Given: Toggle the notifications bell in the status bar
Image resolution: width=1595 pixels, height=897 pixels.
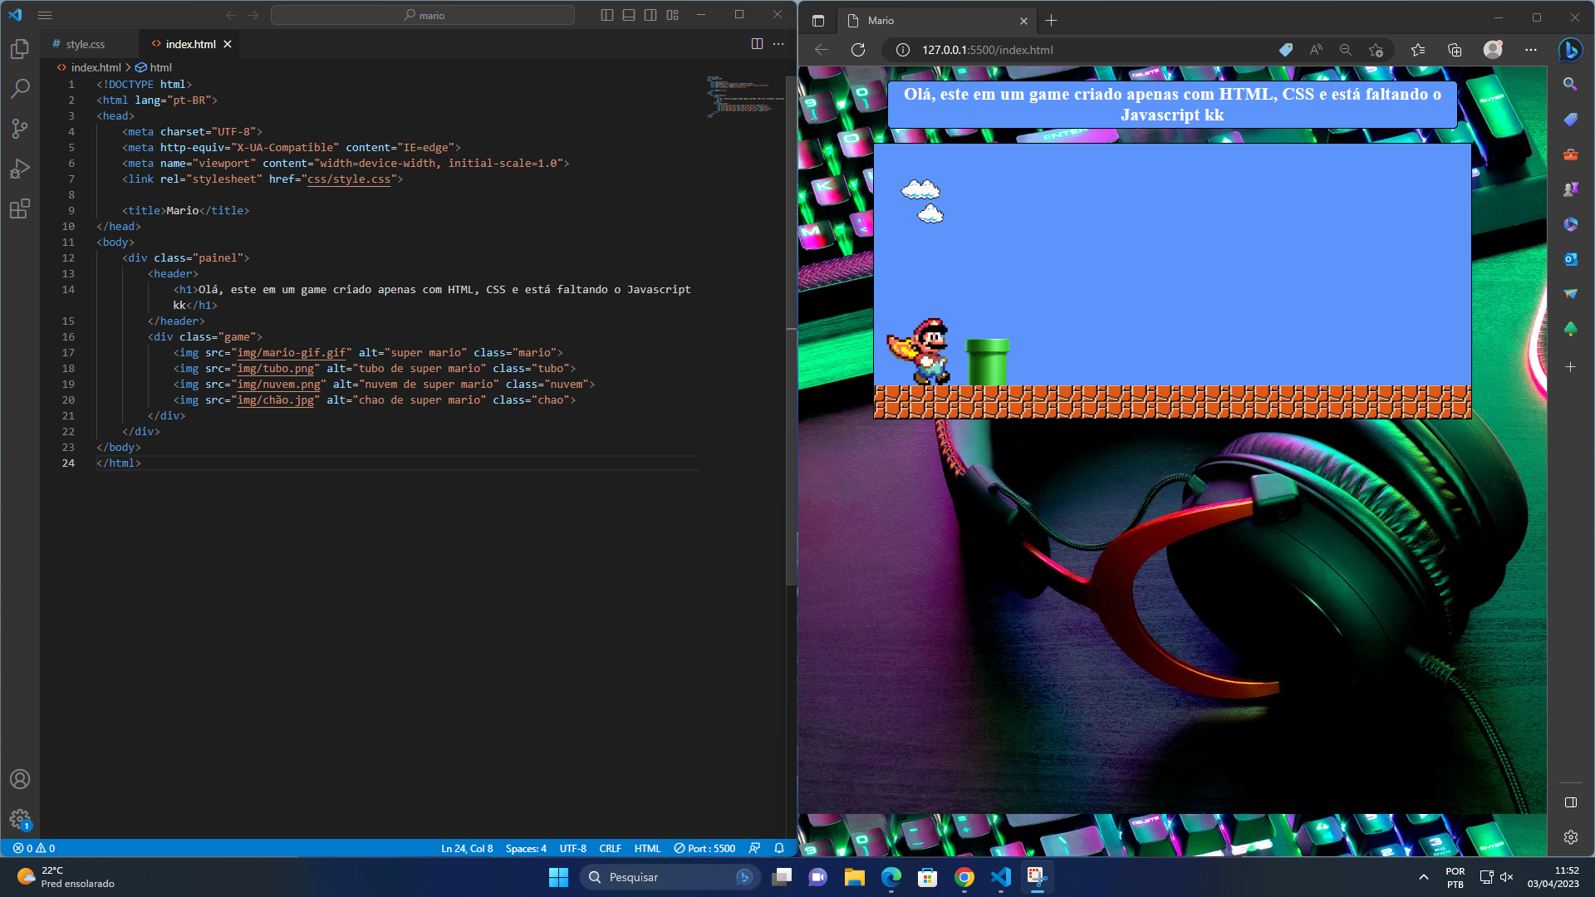Looking at the screenshot, I should click(778, 848).
